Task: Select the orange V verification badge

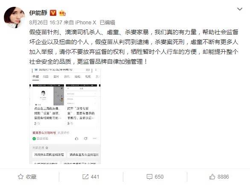Action: pyautogui.click(x=53, y=13)
